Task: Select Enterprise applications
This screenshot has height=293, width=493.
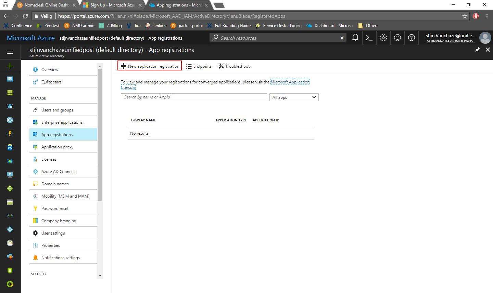Action: (63, 122)
